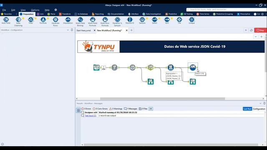267x150 pixels.
Task: Select the Imputation tool
Action: [x=68, y=20]
